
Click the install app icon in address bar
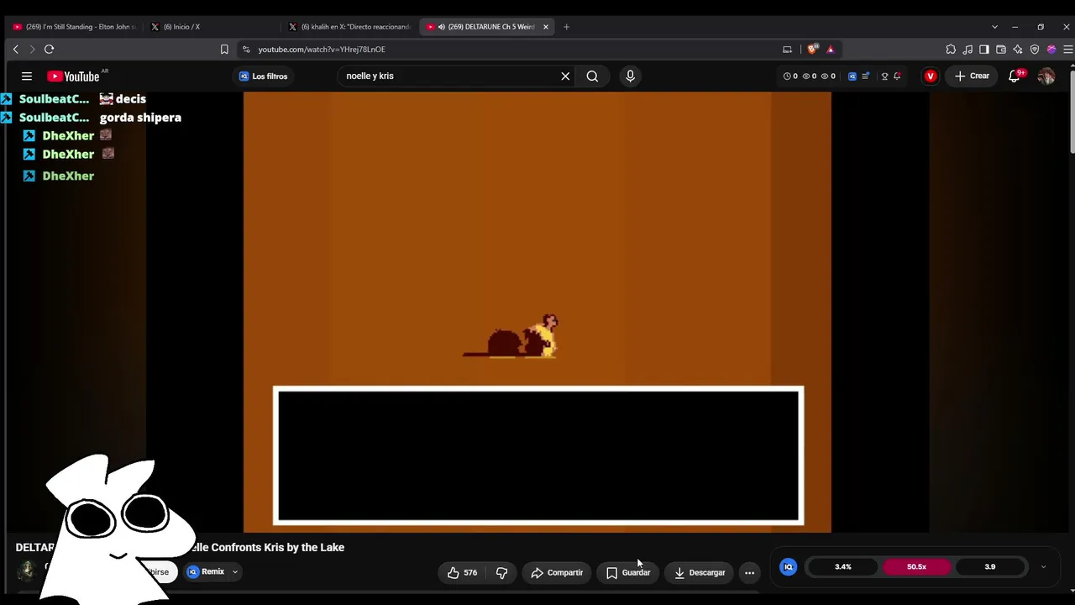pos(787,50)
